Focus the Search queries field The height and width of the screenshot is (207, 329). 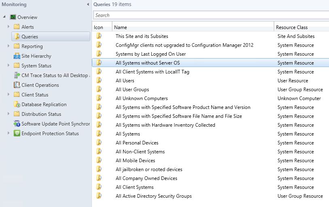[x=211, y=15]
